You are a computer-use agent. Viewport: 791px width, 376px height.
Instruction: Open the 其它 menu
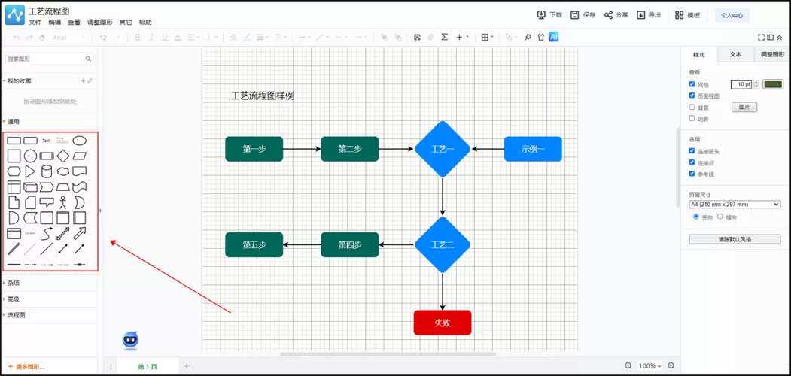coord(126,22)
